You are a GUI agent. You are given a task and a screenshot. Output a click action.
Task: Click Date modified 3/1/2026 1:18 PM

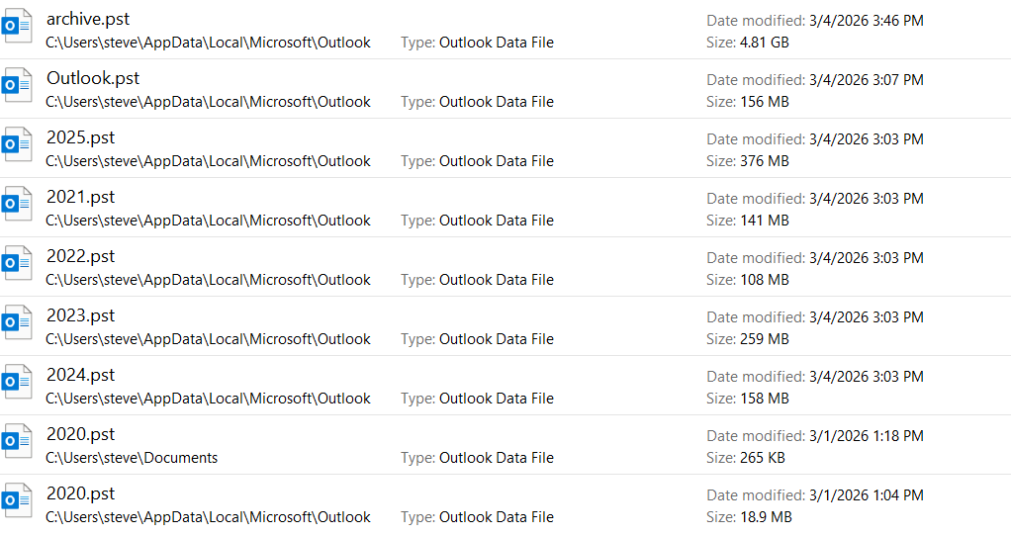[x=815, y=435]
